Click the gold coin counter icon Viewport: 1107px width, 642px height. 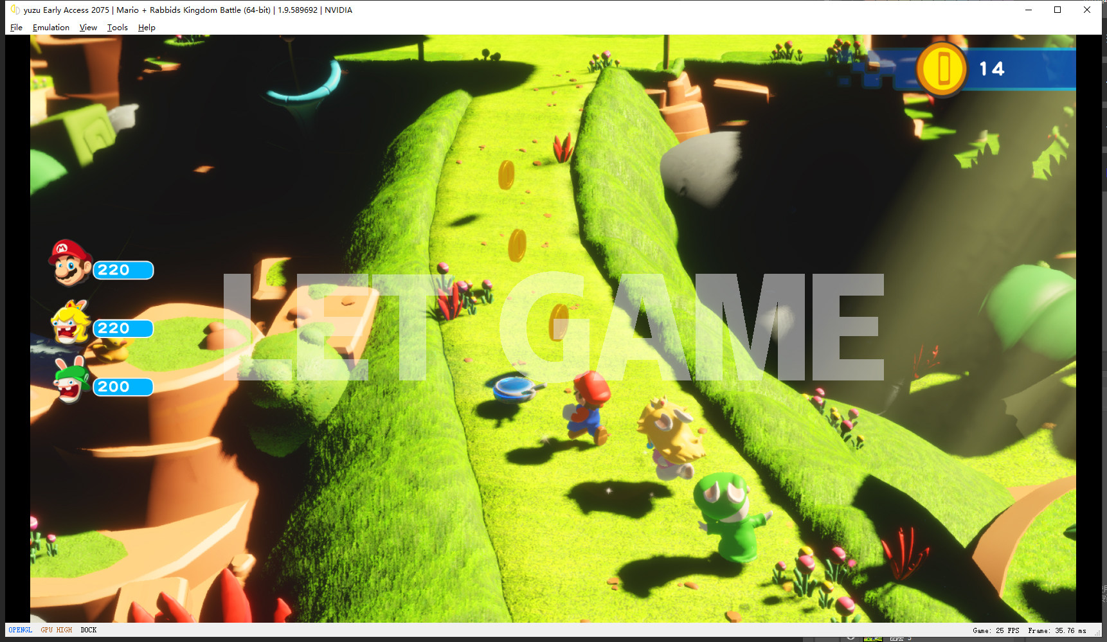pos(942,69)
